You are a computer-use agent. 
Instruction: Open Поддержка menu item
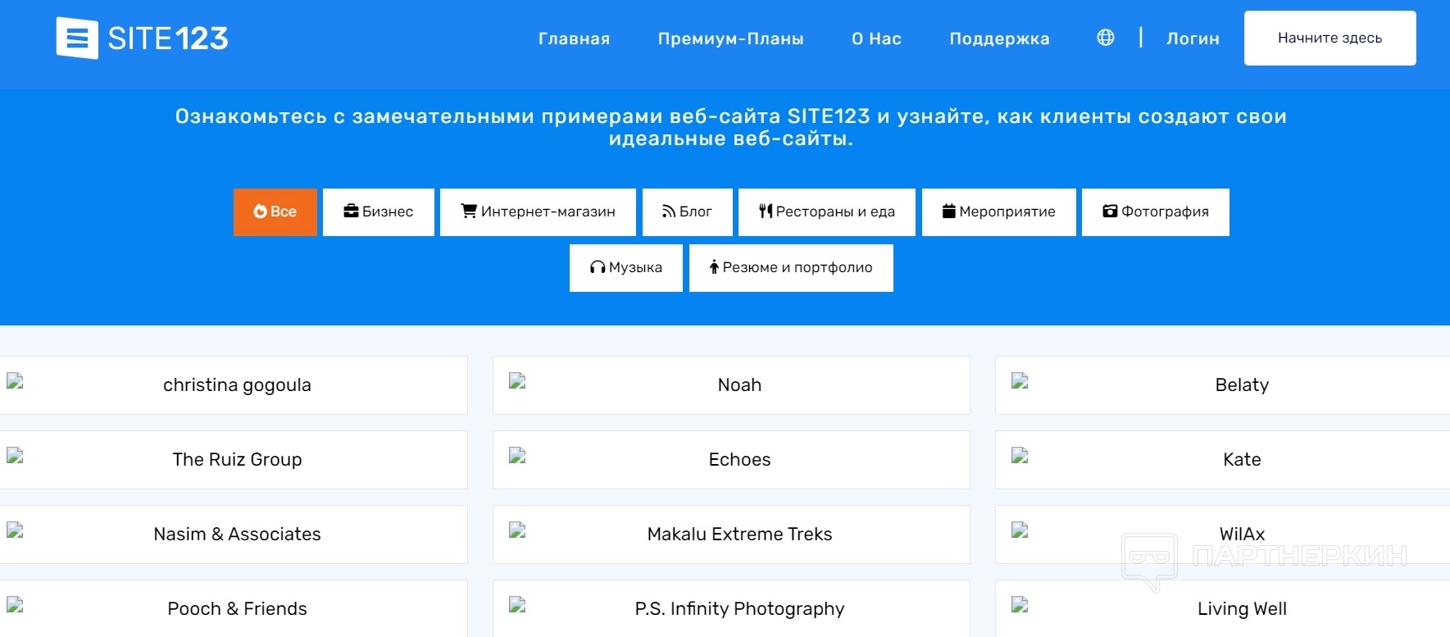(999, 39)
